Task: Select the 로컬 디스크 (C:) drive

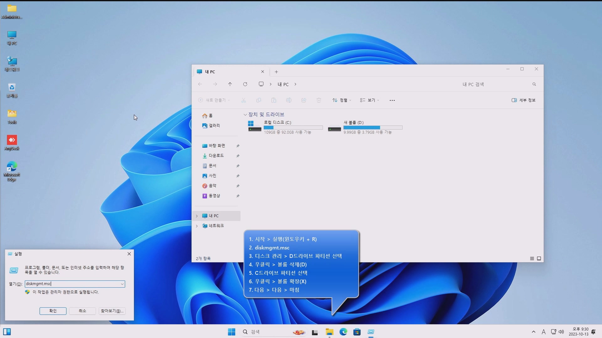Action: [285, 127]
